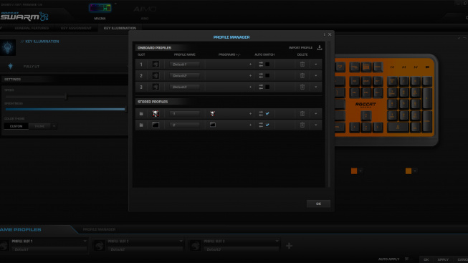Viewport: 468px width, 263px height.
Task: Click skull thumbnail icon of stored profile 1
Action: point(156,113)
